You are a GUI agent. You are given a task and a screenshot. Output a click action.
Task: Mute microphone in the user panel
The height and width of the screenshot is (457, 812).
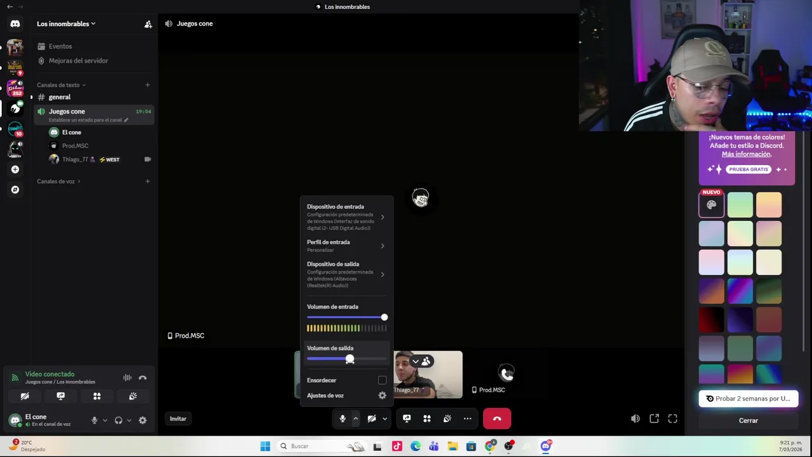tap(95, 420)
